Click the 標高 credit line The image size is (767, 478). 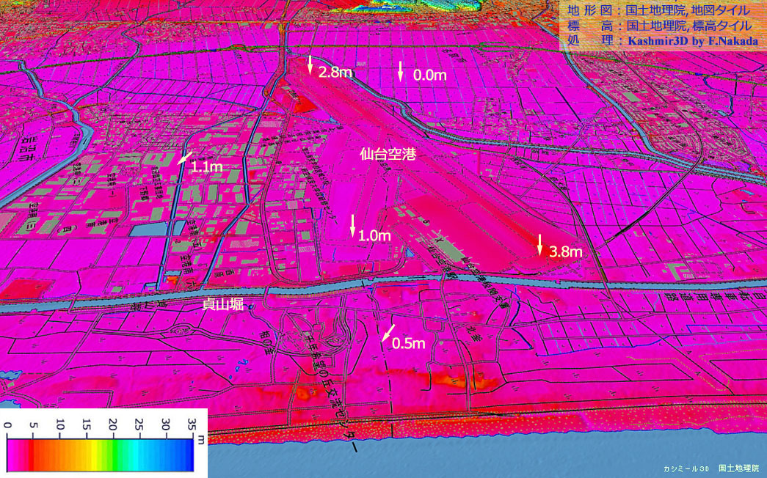658,26
